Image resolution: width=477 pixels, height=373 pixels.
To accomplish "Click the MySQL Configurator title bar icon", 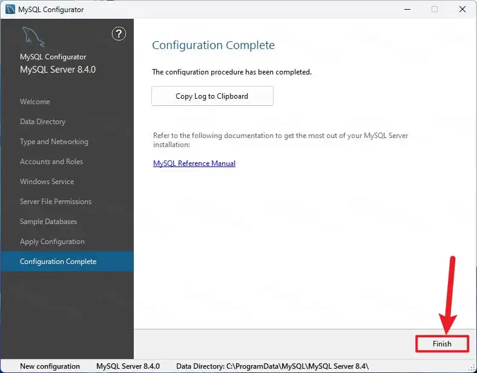I will [x=10, y=10].
